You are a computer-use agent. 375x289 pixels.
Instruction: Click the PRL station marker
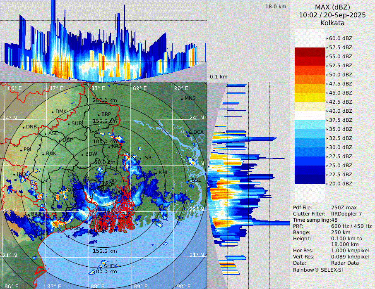[21, 150]
